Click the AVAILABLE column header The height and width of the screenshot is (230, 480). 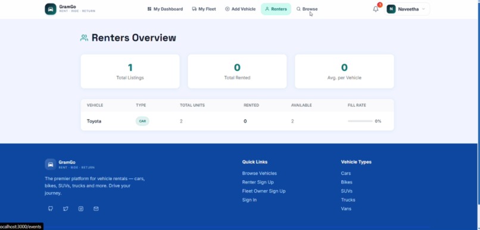pos(301,105)
